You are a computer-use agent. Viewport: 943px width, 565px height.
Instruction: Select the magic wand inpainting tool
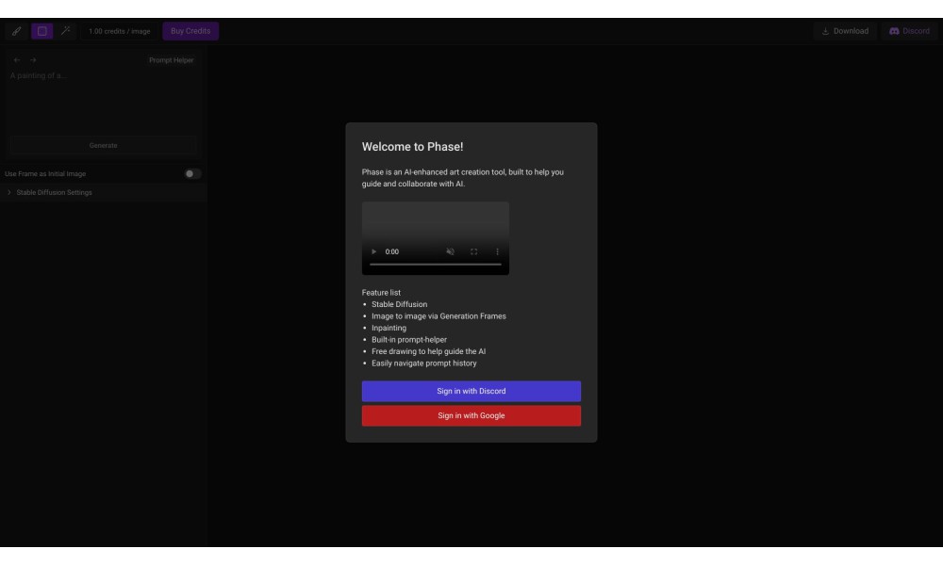click(x=66, y=31)
